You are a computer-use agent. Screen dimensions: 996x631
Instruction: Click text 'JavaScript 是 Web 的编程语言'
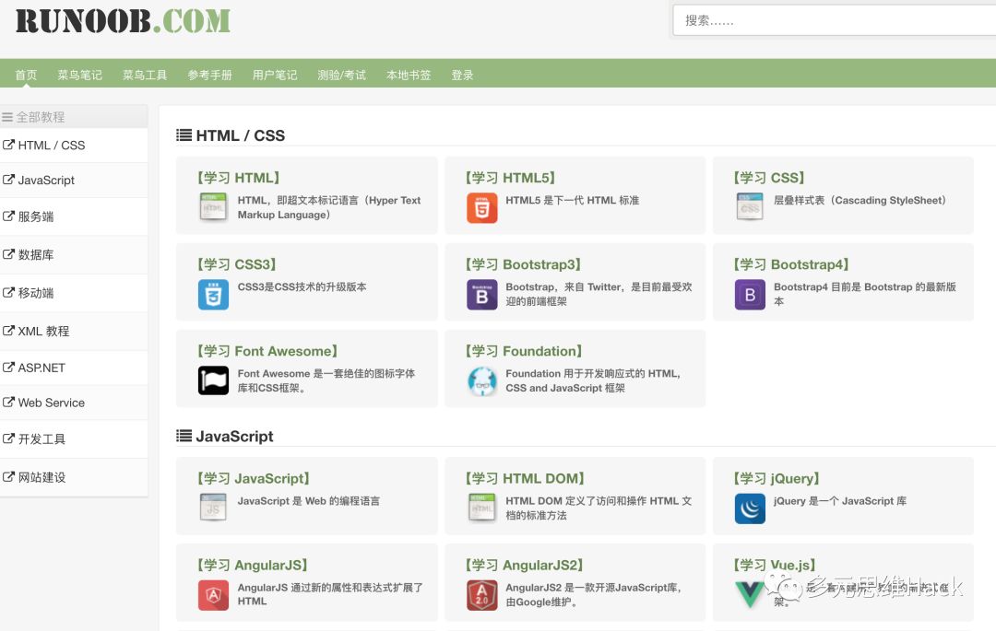[x=309, y=501]
